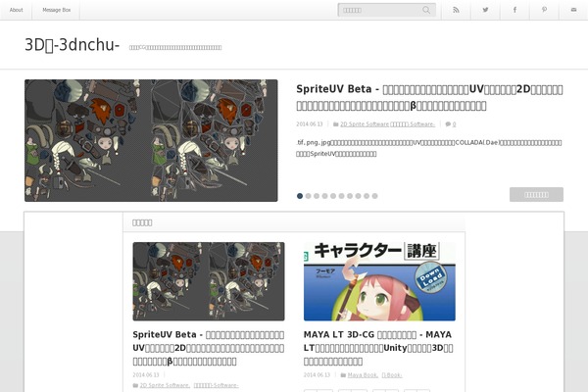588x392 pixels.
Task: Open the MAYA LT 3D-CG card title
Action: click(x=378, y=348)
